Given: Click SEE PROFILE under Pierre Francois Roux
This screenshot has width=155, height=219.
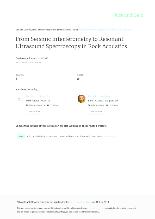Looking at the screenshot, I should point(96,112).
